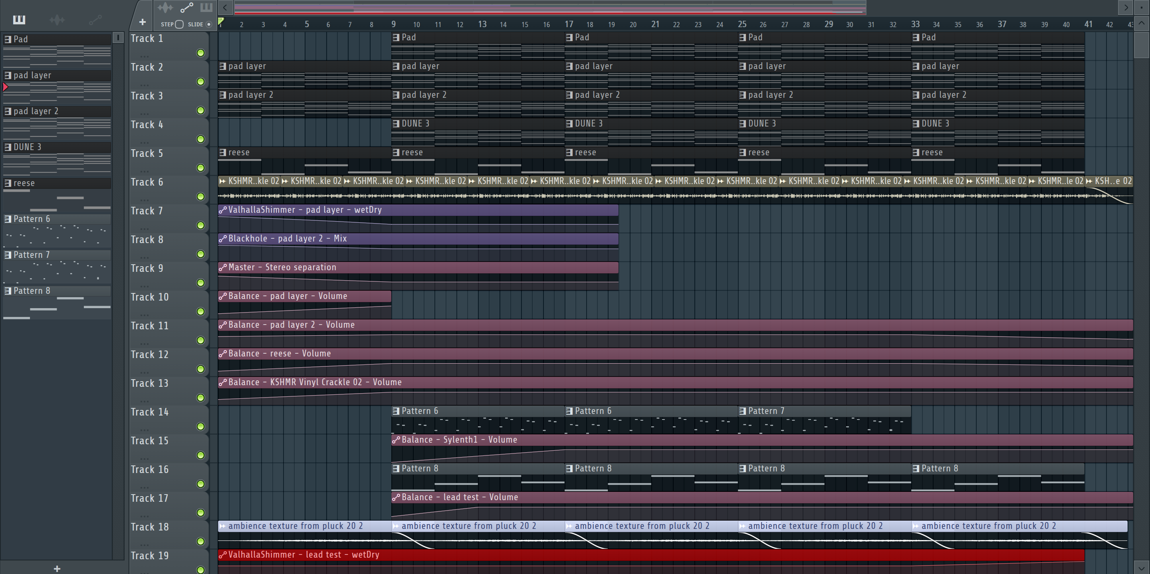Select pattern clip focus in playlist toolbar
The width and height of the screenshot is (1150, 574).
click(x=206, y=8)
